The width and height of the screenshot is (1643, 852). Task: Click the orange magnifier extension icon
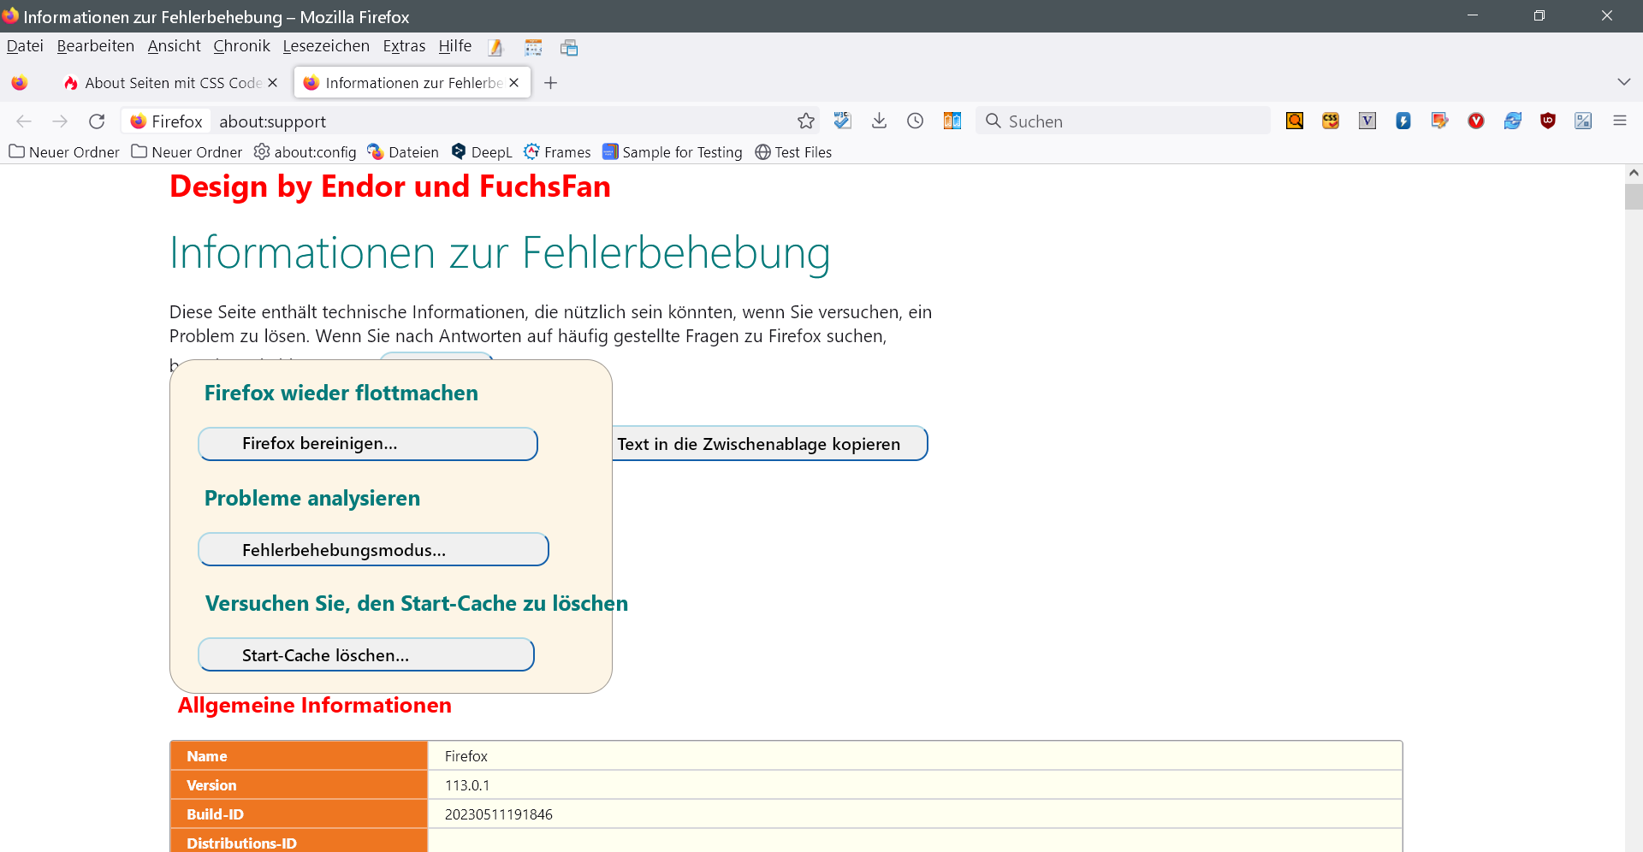(x=1294, y=121)
